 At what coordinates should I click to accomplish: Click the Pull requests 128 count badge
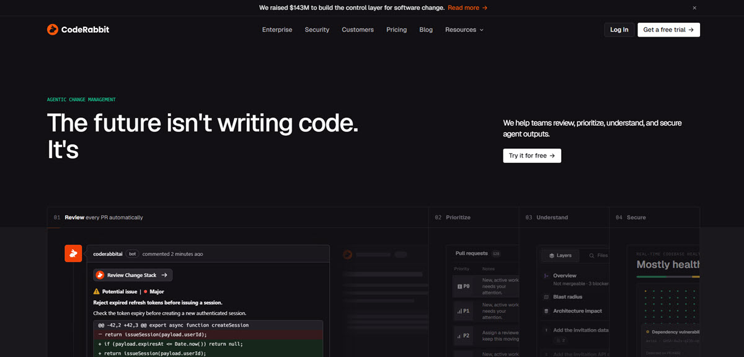click(x=495, y=253)
